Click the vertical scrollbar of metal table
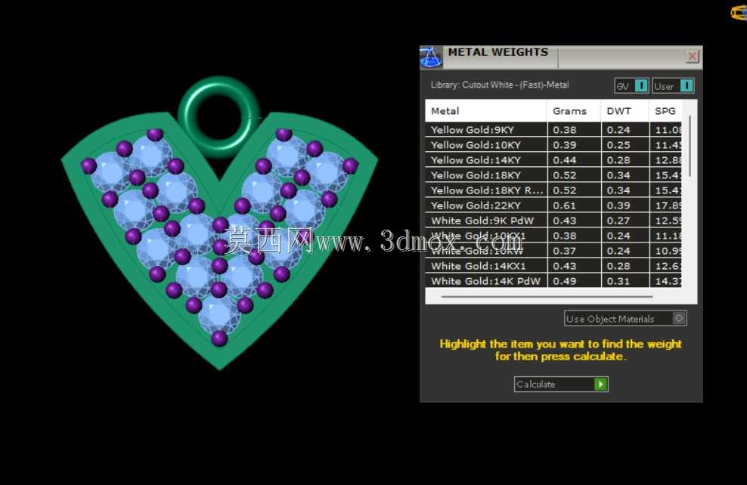The image size is (747, 485). point(690,146)
